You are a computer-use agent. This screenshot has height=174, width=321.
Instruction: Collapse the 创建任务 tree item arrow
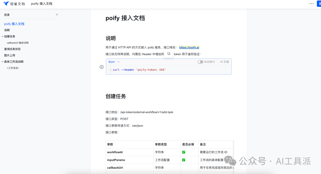(x=2, y=37)
